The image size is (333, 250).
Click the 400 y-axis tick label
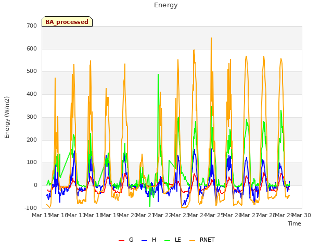click(x=32, y=94)
